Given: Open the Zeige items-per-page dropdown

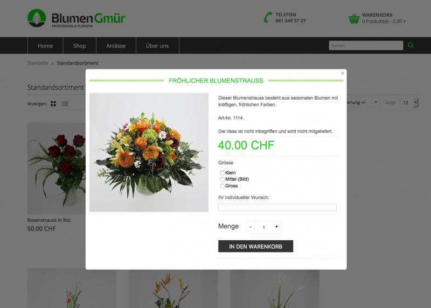Looking at the screenshot, I should click(x=409, y=102).
